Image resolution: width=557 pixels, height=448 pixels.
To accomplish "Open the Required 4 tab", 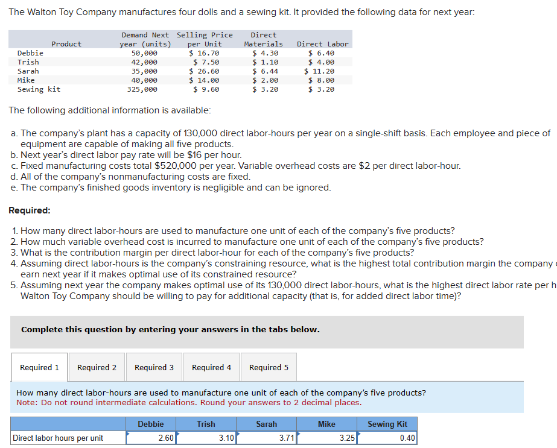I will (x=211, y=367).
